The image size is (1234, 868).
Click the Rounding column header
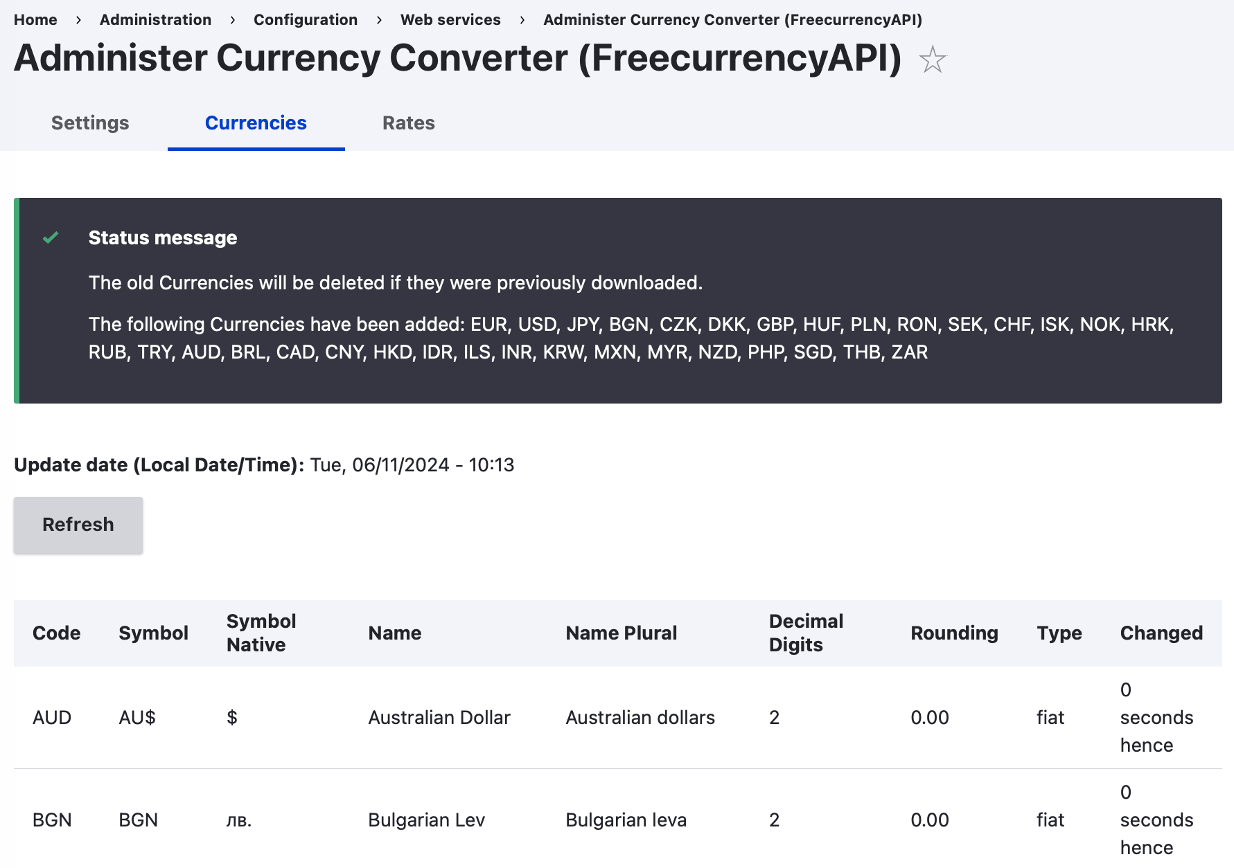click(954, 633)
